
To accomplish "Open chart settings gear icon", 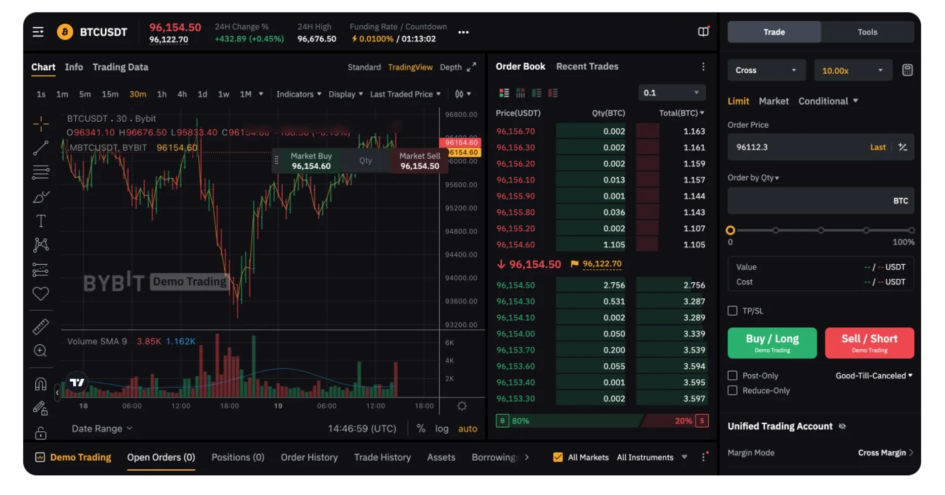I will tap(461, 406).
